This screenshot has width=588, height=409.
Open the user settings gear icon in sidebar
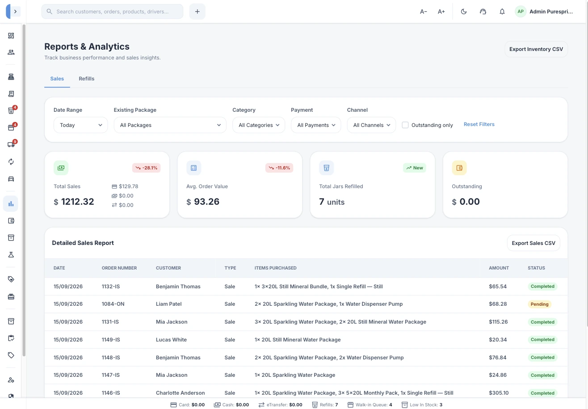(x=11, y=380)
